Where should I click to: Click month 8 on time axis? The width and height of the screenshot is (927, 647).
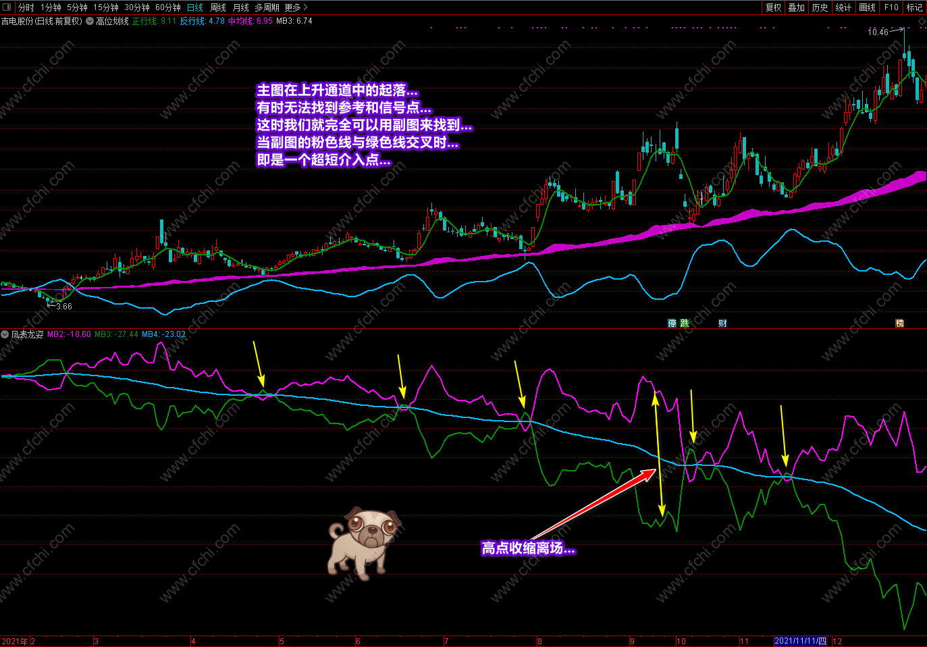coord(539,641)
